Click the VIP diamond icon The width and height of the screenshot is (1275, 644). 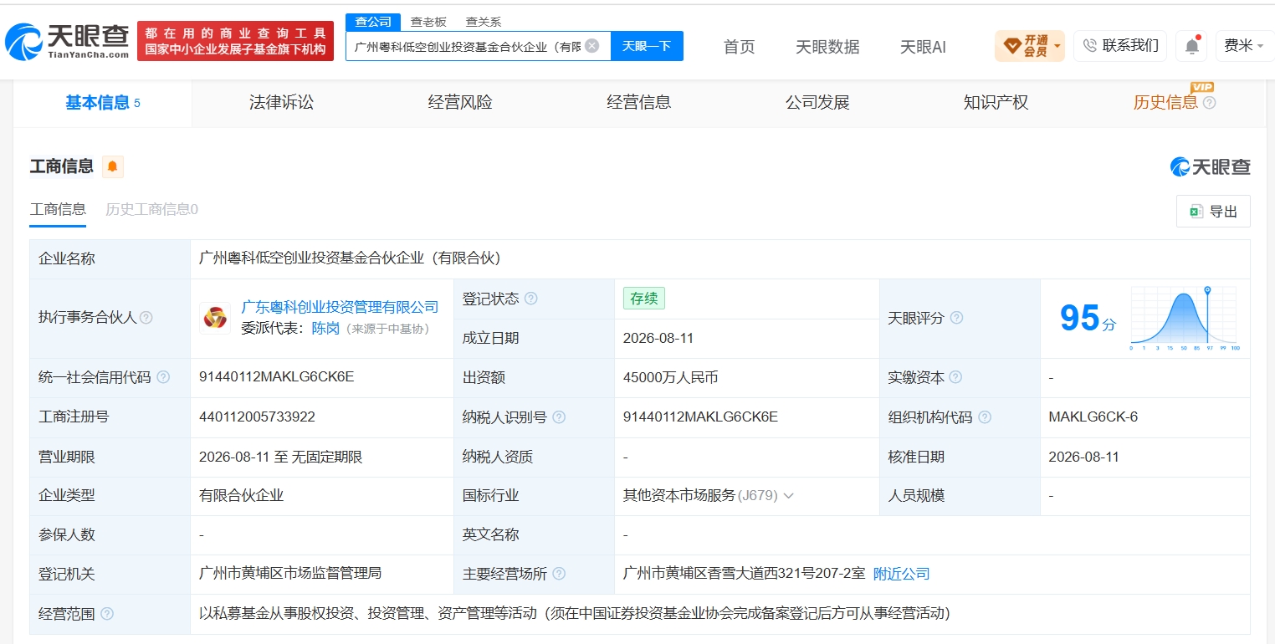1011,46
